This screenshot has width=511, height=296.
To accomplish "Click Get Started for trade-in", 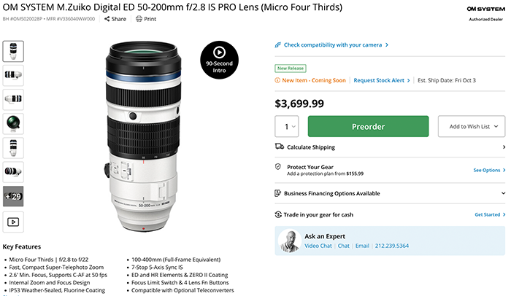I will [x=489, y=214].
